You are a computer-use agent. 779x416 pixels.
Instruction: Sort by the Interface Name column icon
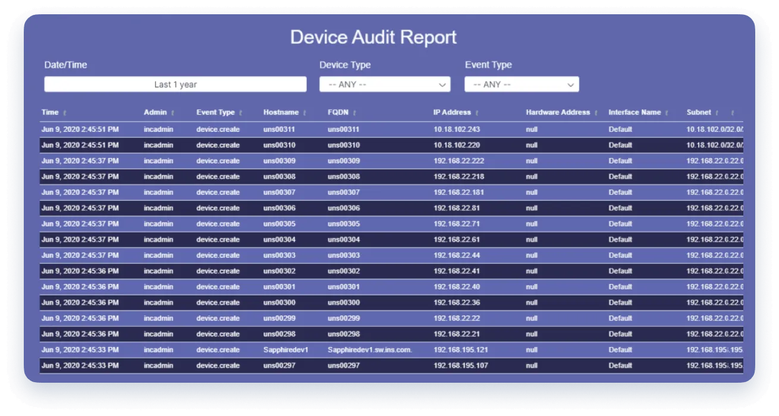[667, 113]
